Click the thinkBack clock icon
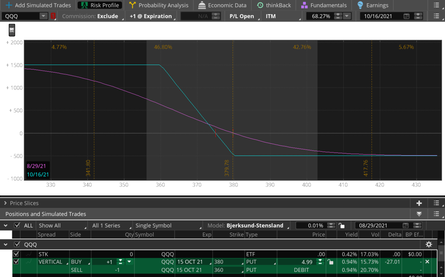This screenshot has width=445, height=277. click(260, 5)
